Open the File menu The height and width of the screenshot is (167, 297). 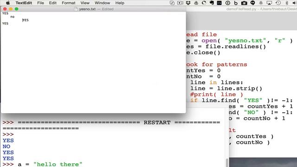(x=40, y=3)
